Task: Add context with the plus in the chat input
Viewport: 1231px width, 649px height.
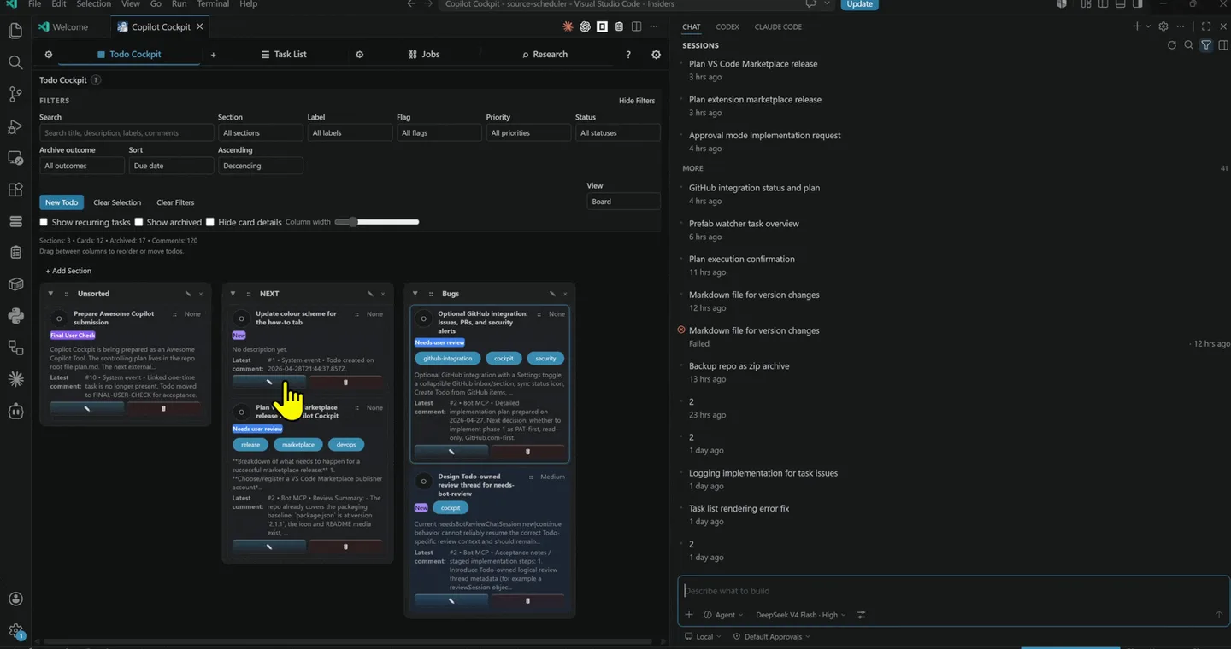Action: coord(689,615)
